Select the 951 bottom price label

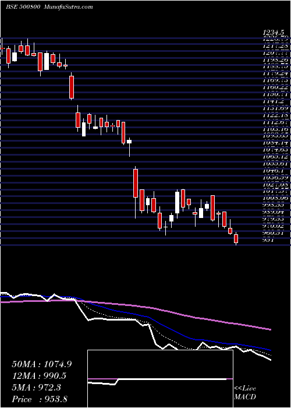[x=267, y=240]
